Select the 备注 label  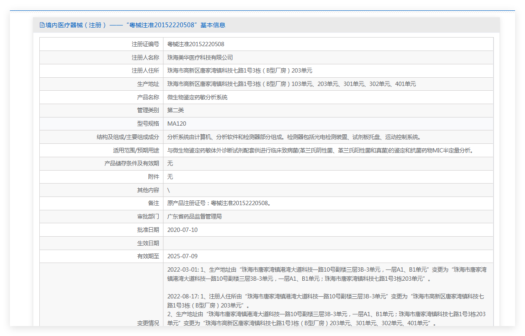154,203
